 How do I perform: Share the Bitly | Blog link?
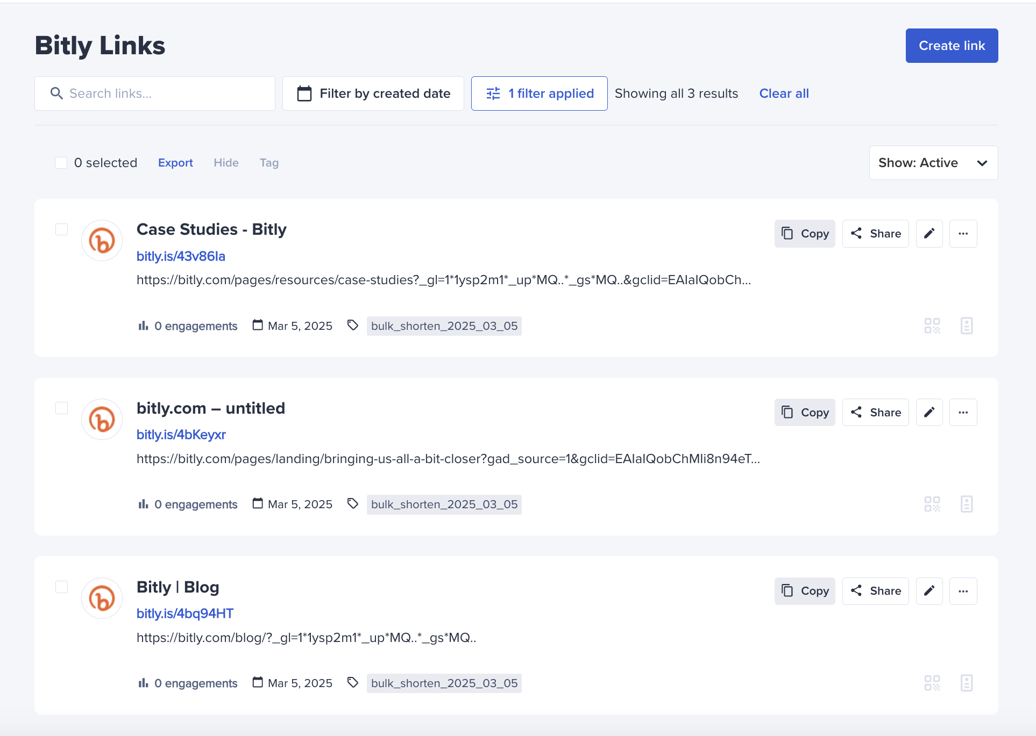(875, 591)
